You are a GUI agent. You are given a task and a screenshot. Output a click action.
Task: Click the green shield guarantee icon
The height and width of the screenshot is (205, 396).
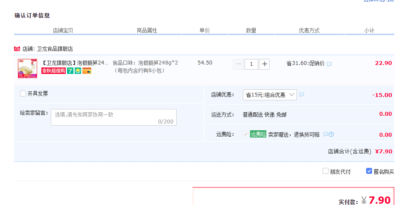pyautogui.click(x=78, y=71)
